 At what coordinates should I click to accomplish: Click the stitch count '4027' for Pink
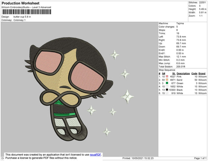(173, 77)
